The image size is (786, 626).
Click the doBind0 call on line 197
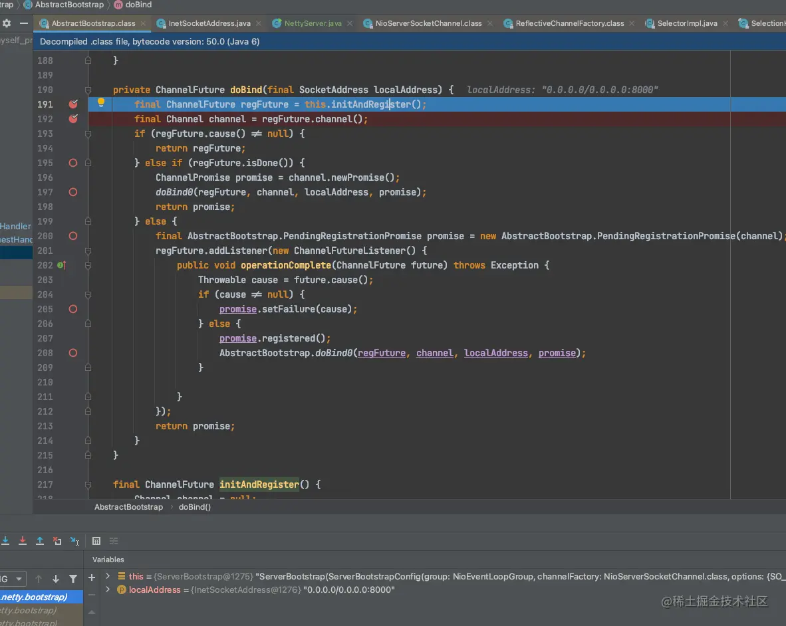pyautogui.click(x=174, y=192)
